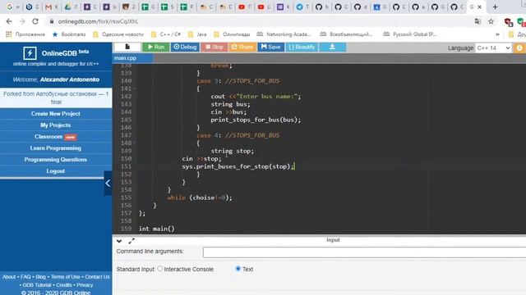Close the active OnlineGDB browser tab
Image resolution: width=526 pixels, height=295 pixels.
click(480, 7)
